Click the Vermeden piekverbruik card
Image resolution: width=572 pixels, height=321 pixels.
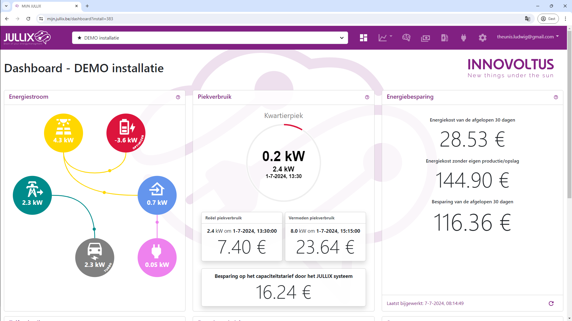[325, 237]
